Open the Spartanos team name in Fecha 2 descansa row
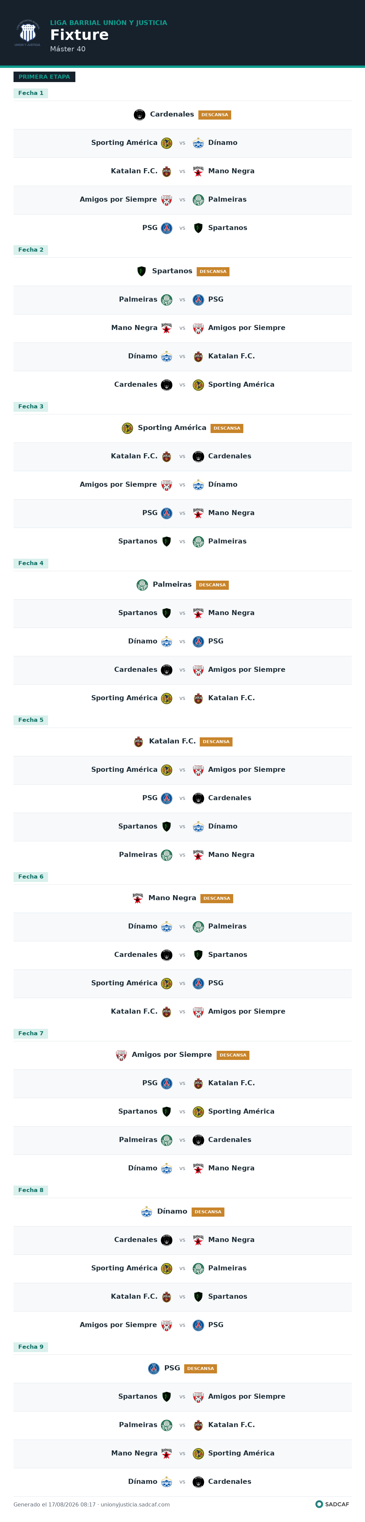365x1522 pixels. point(172,271)
